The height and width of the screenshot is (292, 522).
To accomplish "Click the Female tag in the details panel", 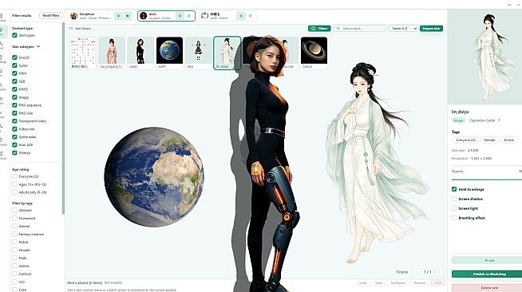I will 489,140.
